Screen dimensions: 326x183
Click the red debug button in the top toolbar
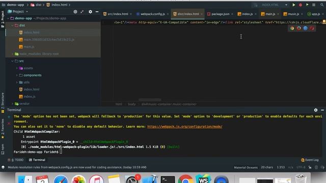[x=301, y=5]
